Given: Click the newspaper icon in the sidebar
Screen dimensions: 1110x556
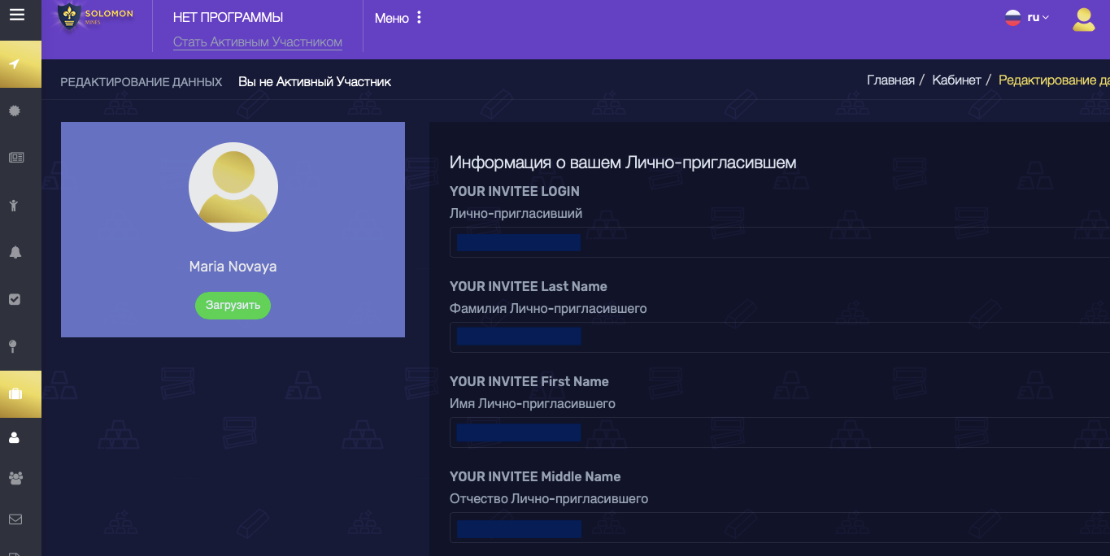Looking at the screenshot, I should coord(15,158).
